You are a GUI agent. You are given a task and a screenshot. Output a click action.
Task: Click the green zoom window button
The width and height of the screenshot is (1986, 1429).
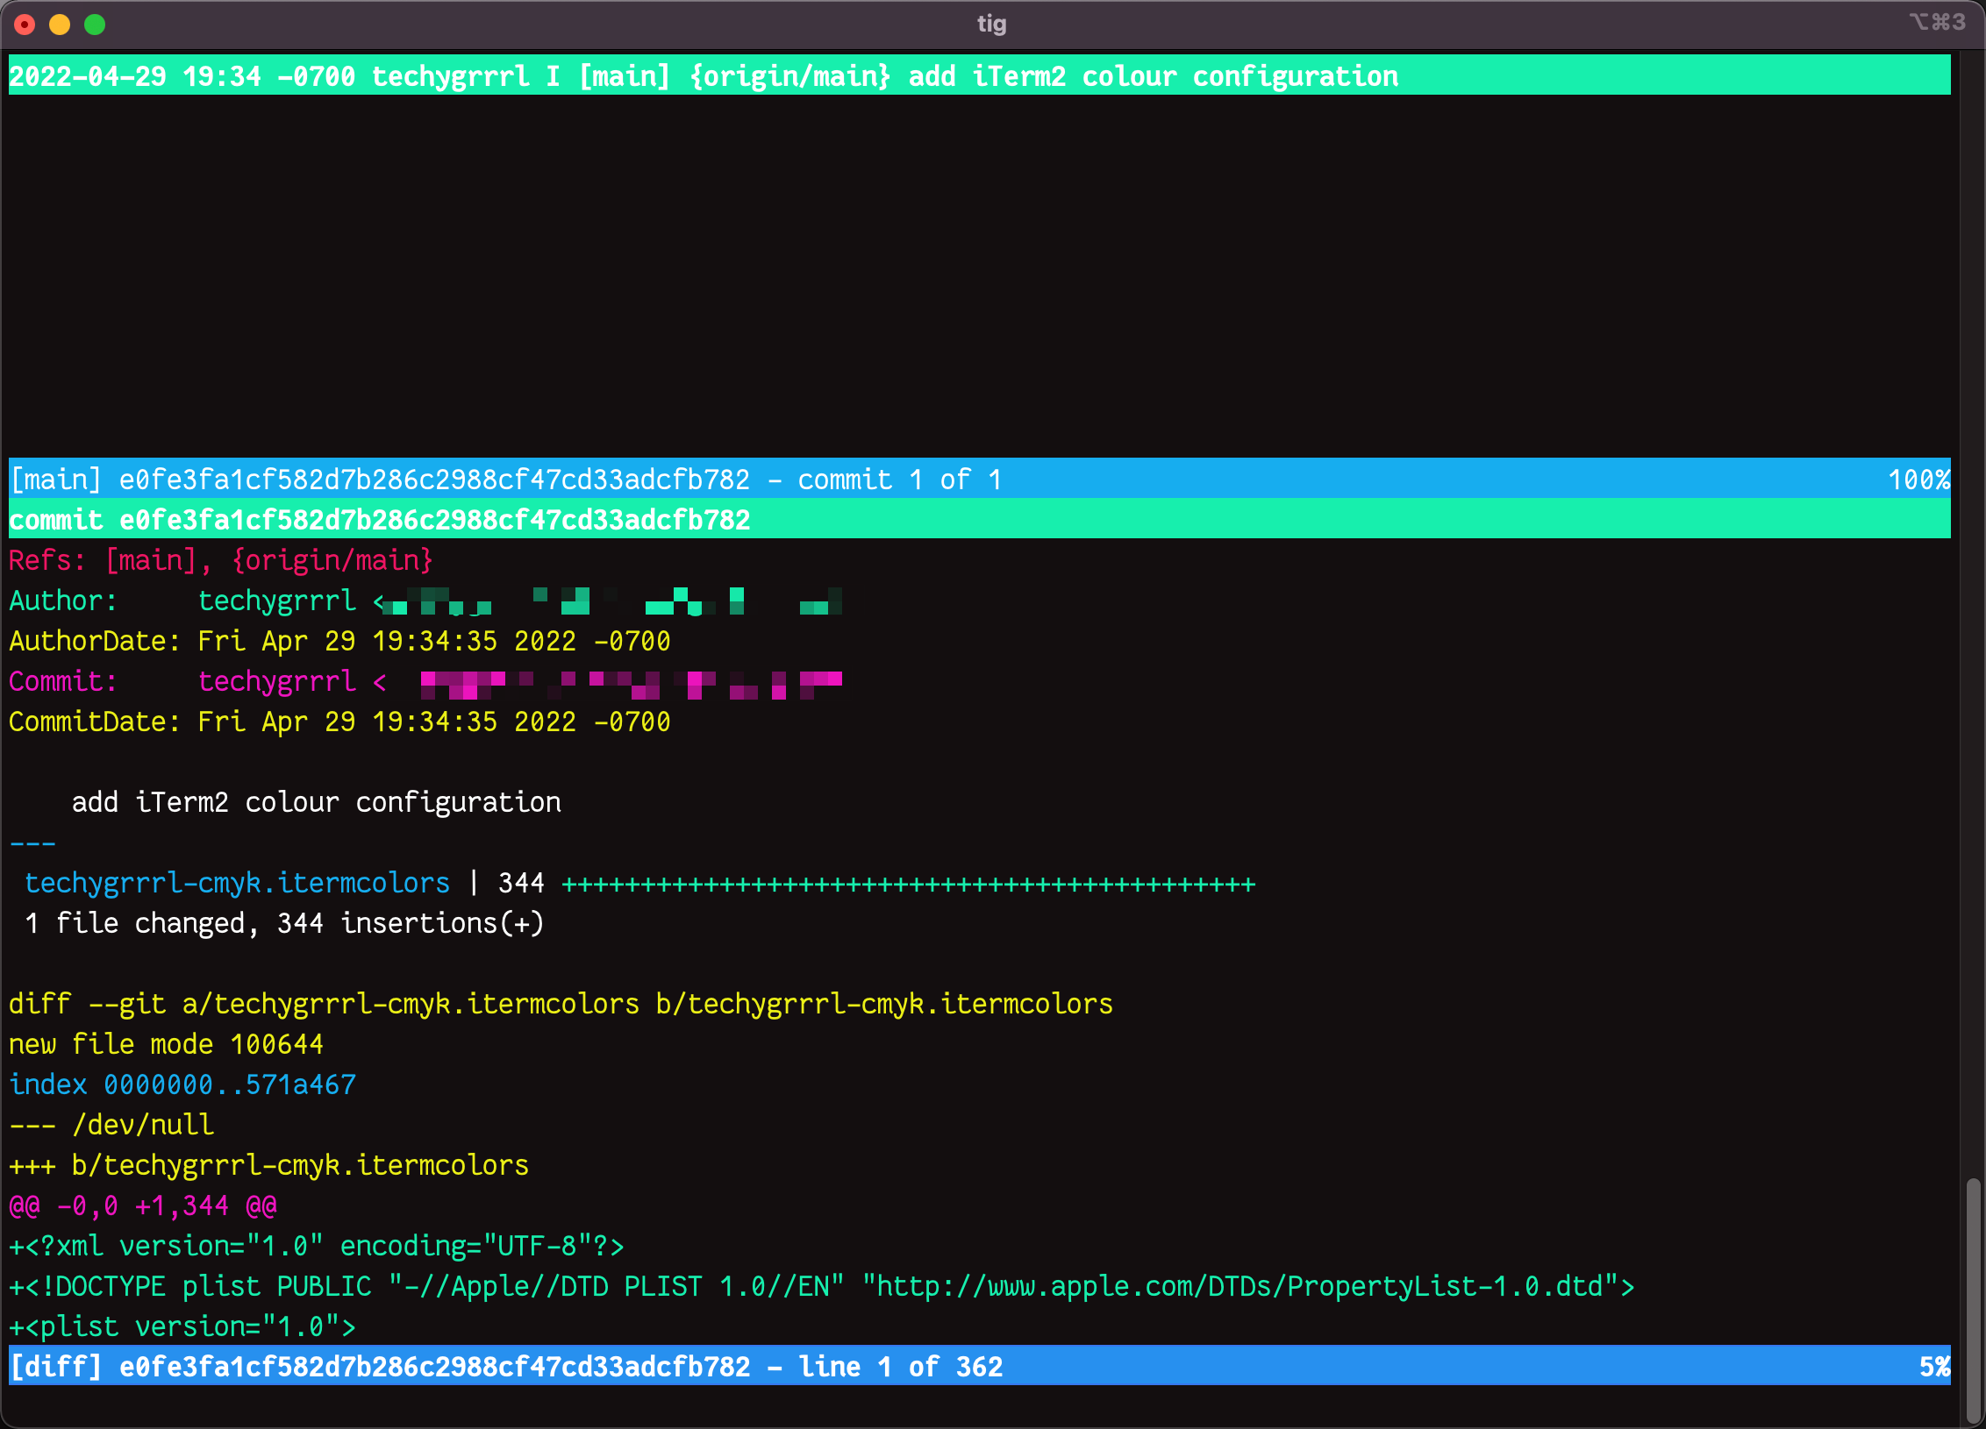[95, 25]
